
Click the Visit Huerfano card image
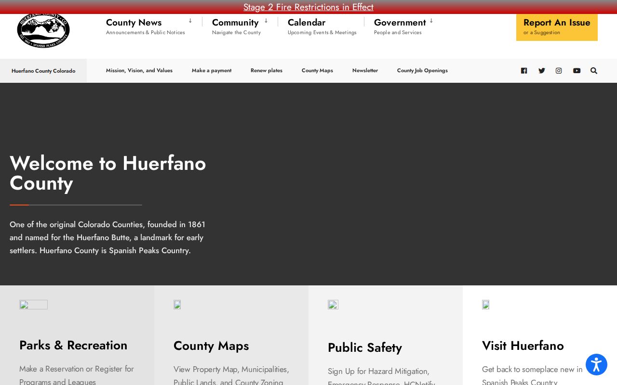pyautogui.click(x=486, y=305)
